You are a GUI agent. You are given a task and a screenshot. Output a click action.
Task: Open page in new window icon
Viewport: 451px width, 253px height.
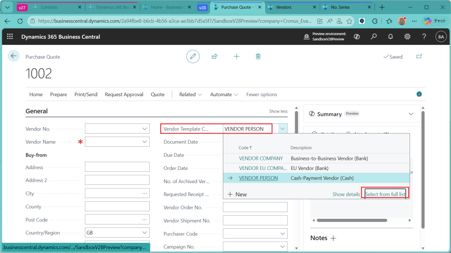coord(419,57)
